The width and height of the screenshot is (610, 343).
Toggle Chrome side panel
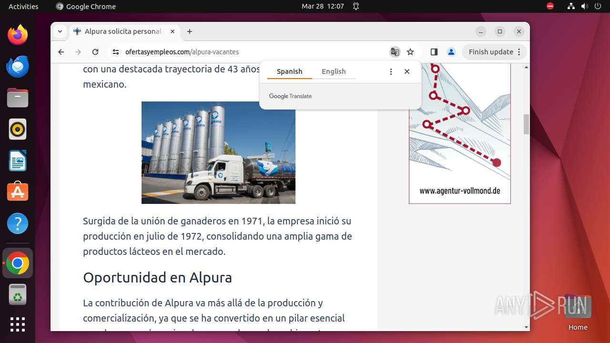tap(434, 52)
